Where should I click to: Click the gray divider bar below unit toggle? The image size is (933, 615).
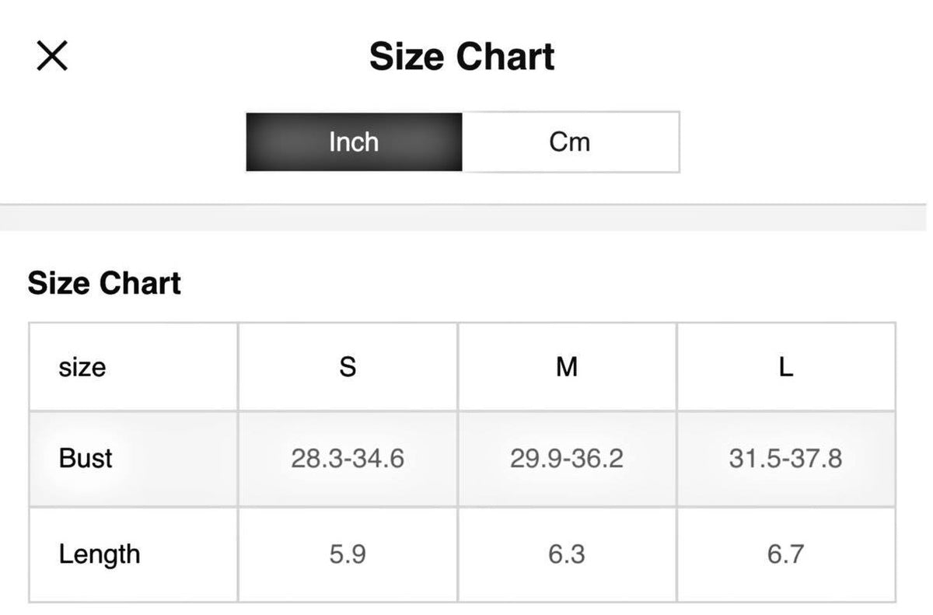coord(466,218)
